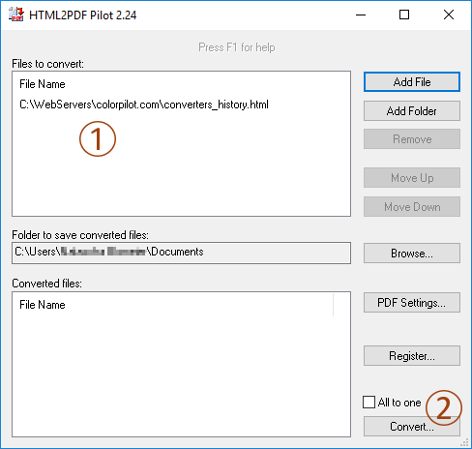
Task: Minimize the HTML2PDF Pilot window
Action: pos(361,15)
